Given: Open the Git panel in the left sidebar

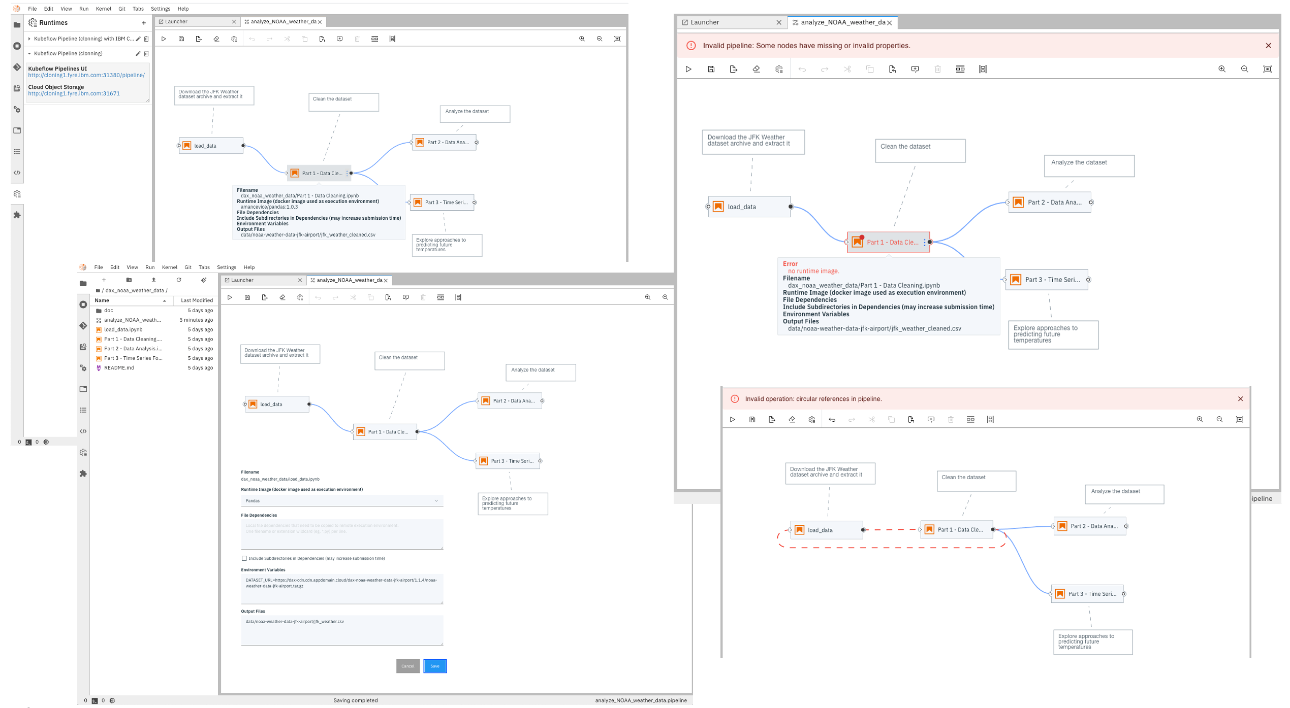Looking at the screenshot, I should tap(17, 67).
